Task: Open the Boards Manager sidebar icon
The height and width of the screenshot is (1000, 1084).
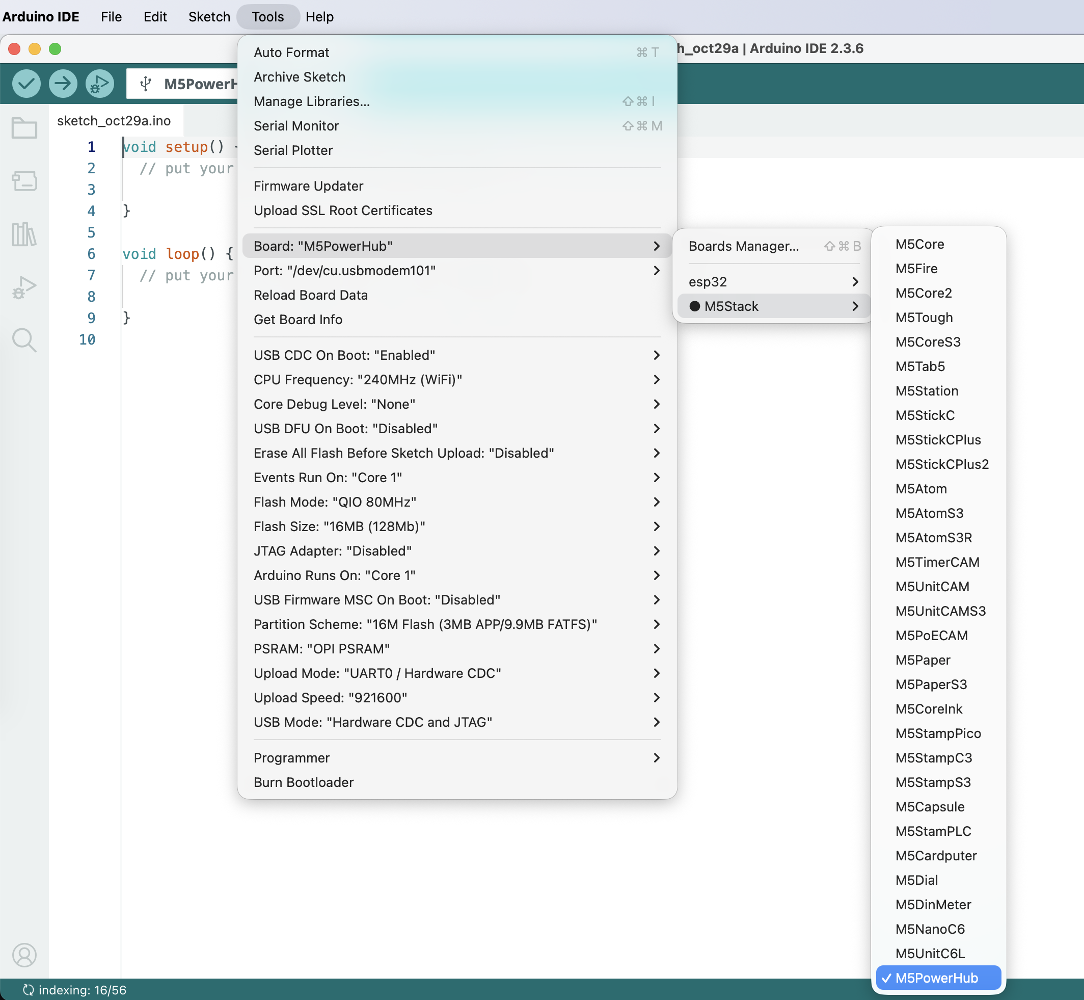Action: pos(24,181)
